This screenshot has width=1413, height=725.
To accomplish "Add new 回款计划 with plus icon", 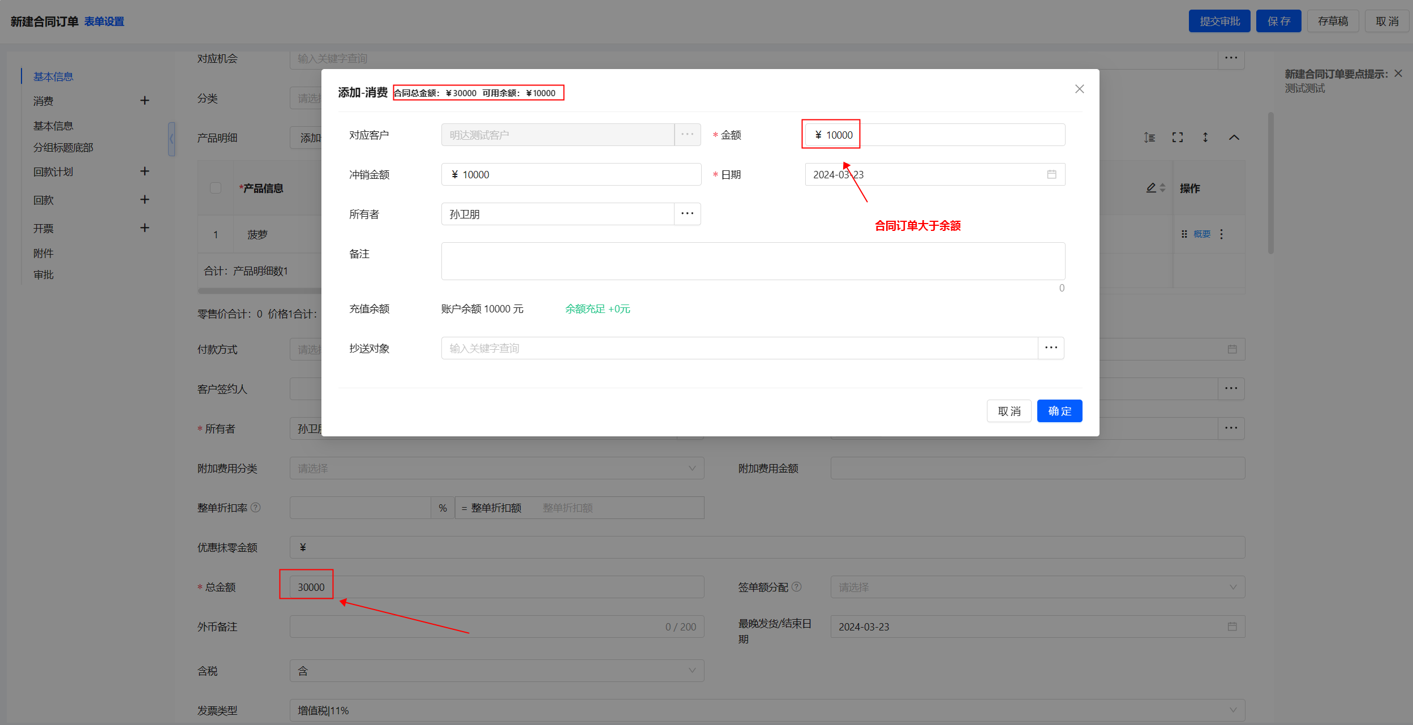I will tap(145, 171).
